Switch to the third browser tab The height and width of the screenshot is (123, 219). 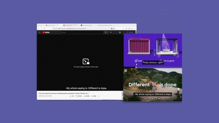pos(88,25)
